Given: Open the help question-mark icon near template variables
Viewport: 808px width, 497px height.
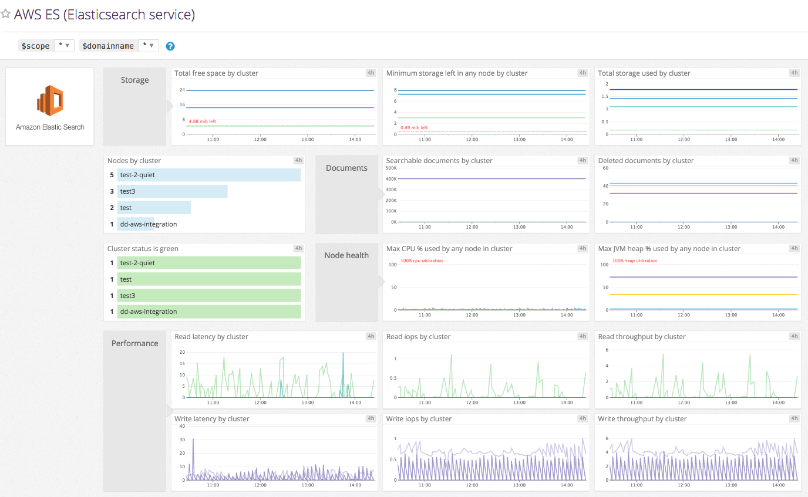Looking at the screenshot, I should coord(170,45).
